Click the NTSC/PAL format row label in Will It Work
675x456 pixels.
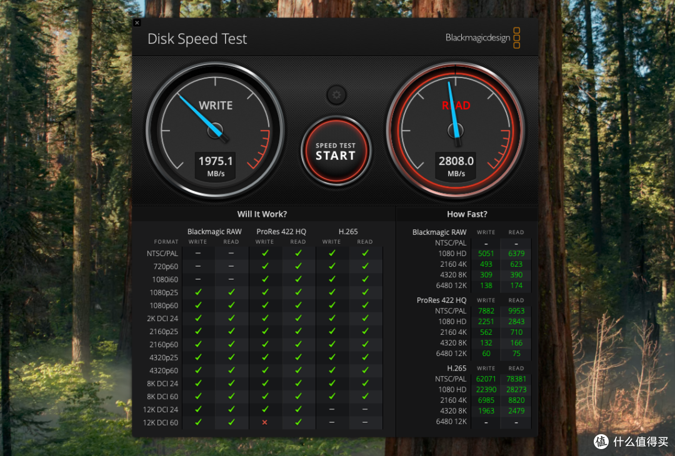[162, 254]
